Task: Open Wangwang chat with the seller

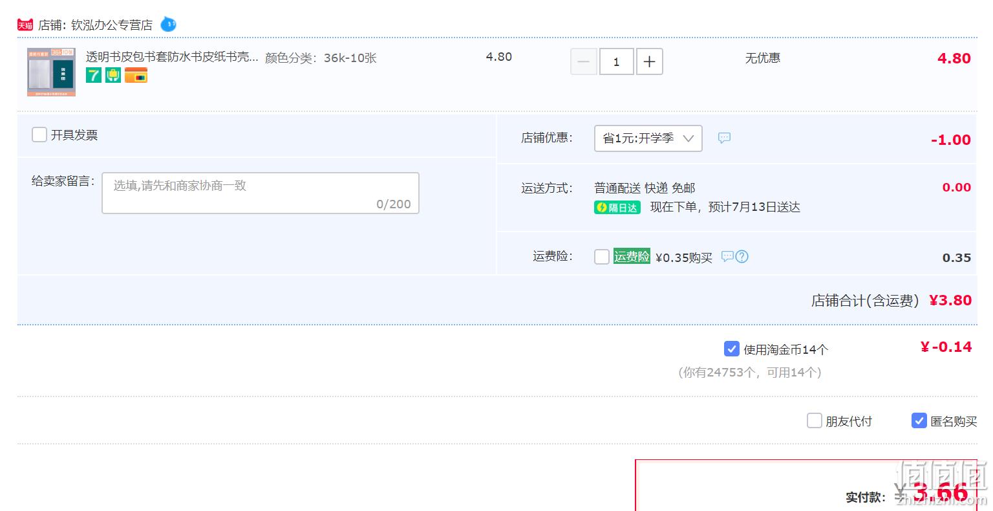Action: (168, 25)
